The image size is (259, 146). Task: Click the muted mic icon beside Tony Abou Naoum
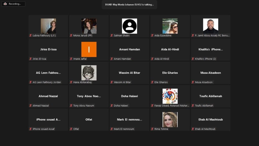[71, 105]
